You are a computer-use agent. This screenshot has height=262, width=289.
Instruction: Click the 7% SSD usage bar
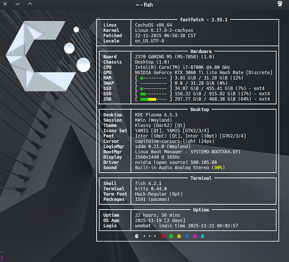pyautogui.click(x=153, y=89)
